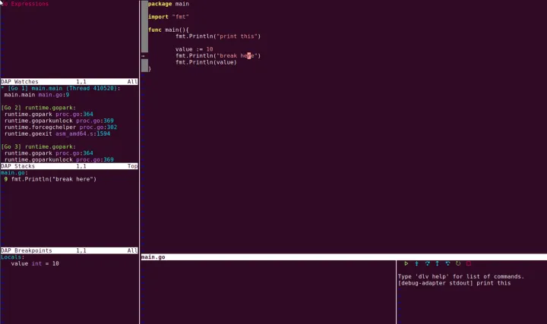Viewport: 547px width, 324px height.
Task: Click the "All" indicator on DAP Breakpoints status line
Action: click(132, 250)
